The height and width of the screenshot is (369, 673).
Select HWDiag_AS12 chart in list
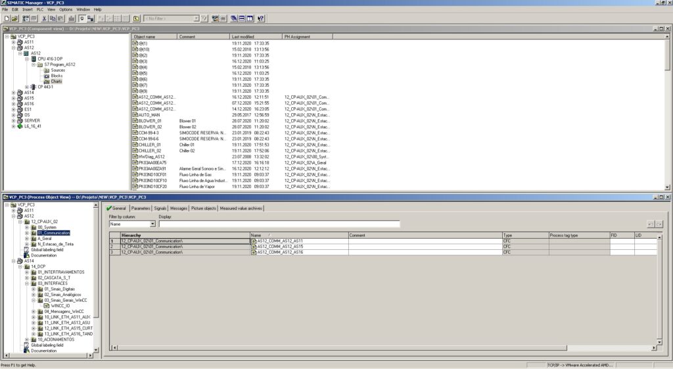(x=151, y=157)
